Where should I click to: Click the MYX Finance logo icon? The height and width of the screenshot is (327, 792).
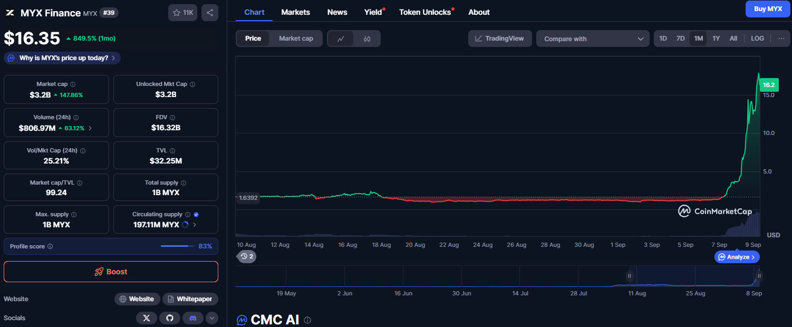click(9, 13)
